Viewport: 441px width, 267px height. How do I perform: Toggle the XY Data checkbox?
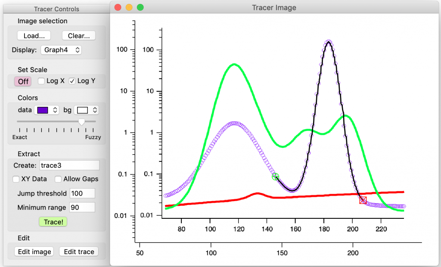pos(16,179)
